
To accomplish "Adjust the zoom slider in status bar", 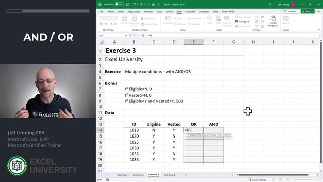I will click(303, 180).
